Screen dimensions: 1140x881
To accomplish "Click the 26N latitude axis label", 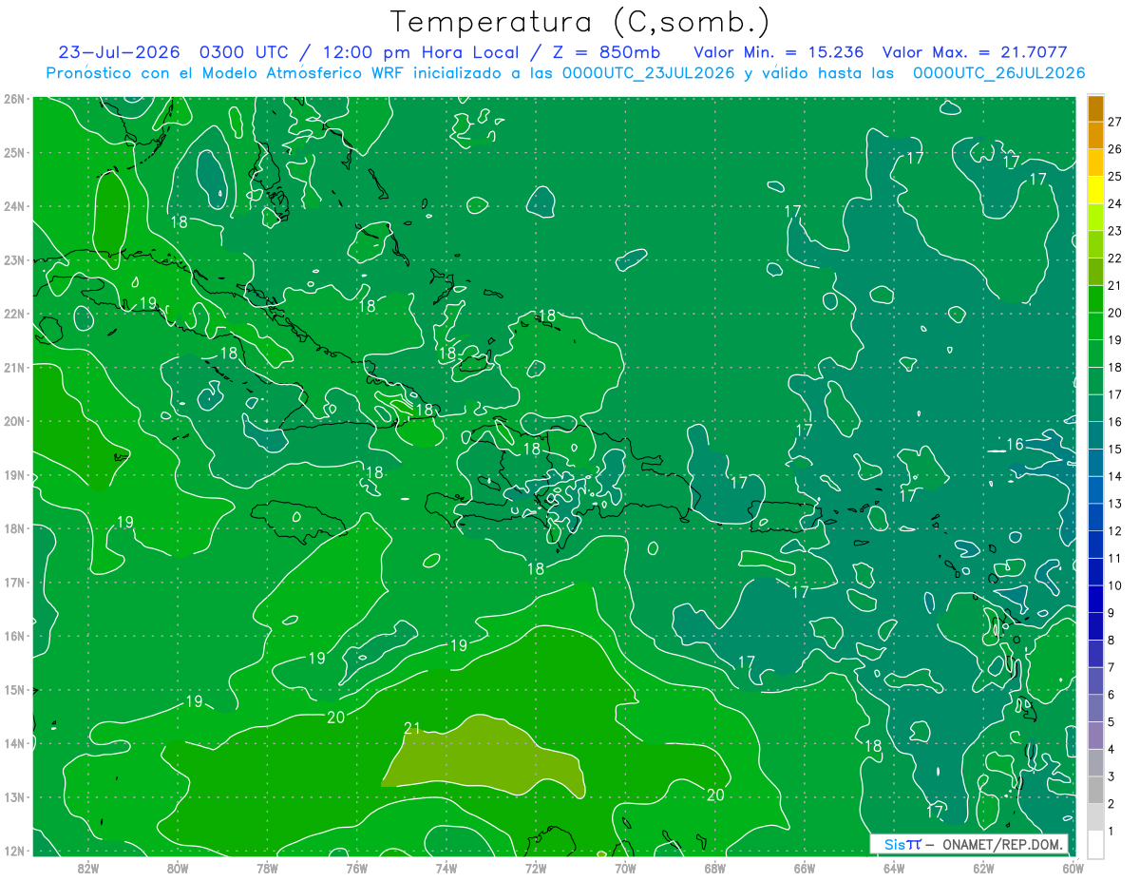I will [x=13, y=99].
